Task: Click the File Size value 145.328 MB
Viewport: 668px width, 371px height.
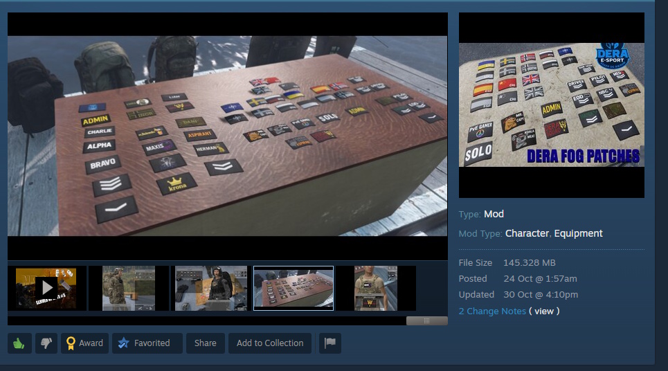Action: [529, 263]
